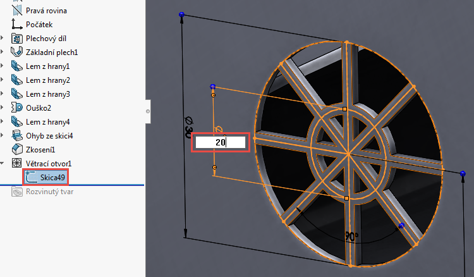Select the Lem z hrany1 label
This screenshot has height=277, width=474.
tap(48, 66)
